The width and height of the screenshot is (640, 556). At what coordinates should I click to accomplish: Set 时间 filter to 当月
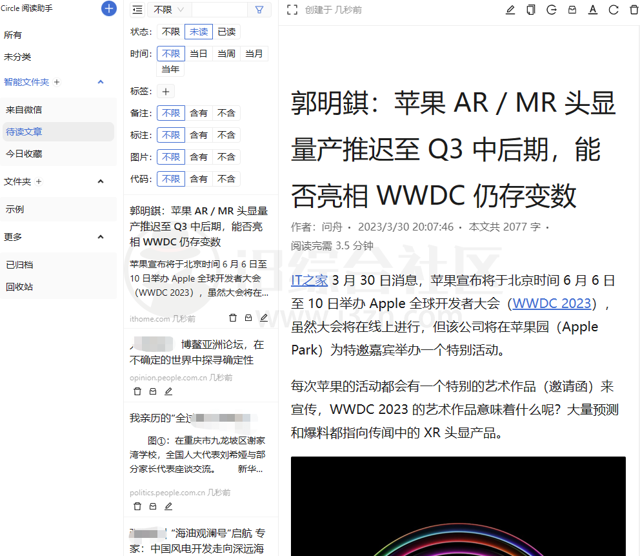coord(254,54)
